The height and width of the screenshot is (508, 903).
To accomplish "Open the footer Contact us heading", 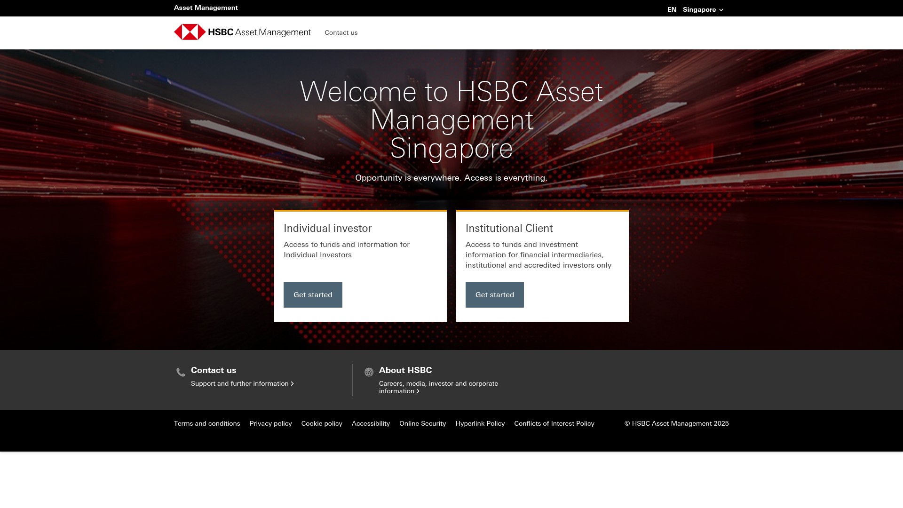I will [x=214, y=370].
